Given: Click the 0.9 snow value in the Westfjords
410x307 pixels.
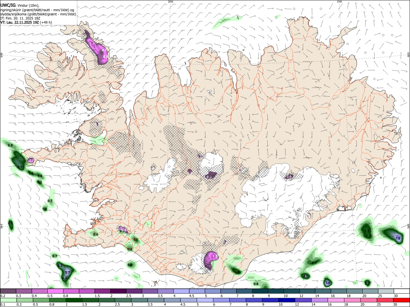Looking at the screenshot, I should (x=106, y=56).
